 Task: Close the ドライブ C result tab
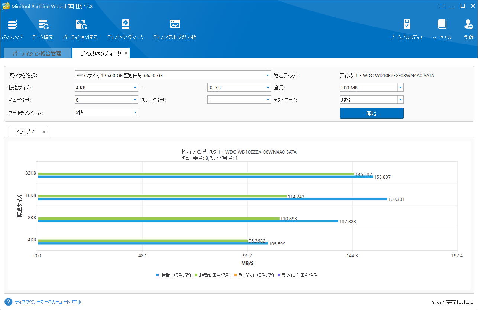43,132
